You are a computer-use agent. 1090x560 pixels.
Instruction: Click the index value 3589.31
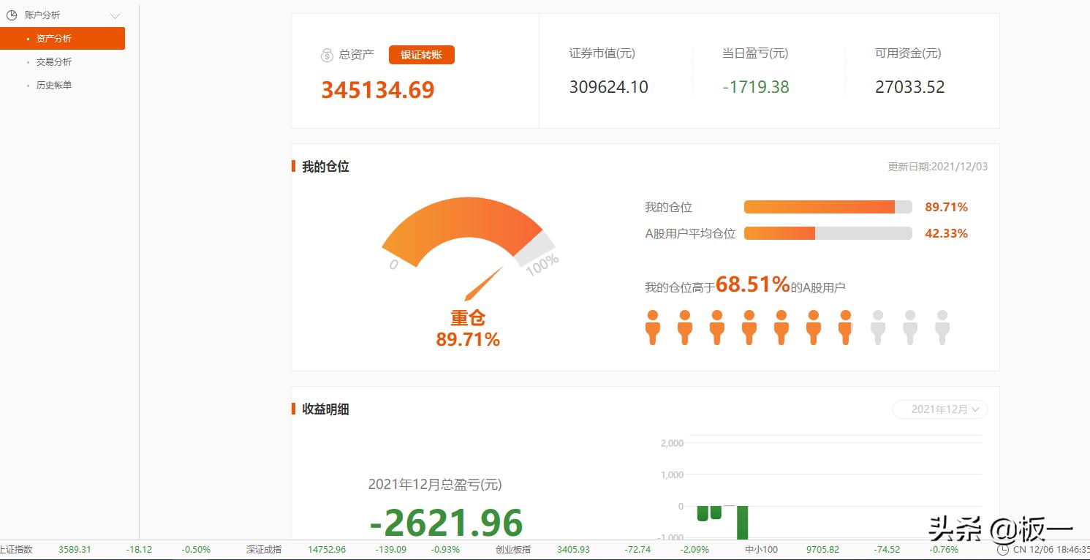tap(75, 550)
